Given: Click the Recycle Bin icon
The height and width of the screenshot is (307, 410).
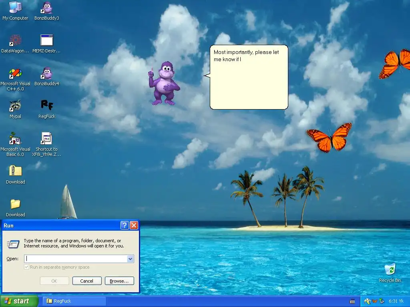Looking at the screenshot, I should [390, 273].
